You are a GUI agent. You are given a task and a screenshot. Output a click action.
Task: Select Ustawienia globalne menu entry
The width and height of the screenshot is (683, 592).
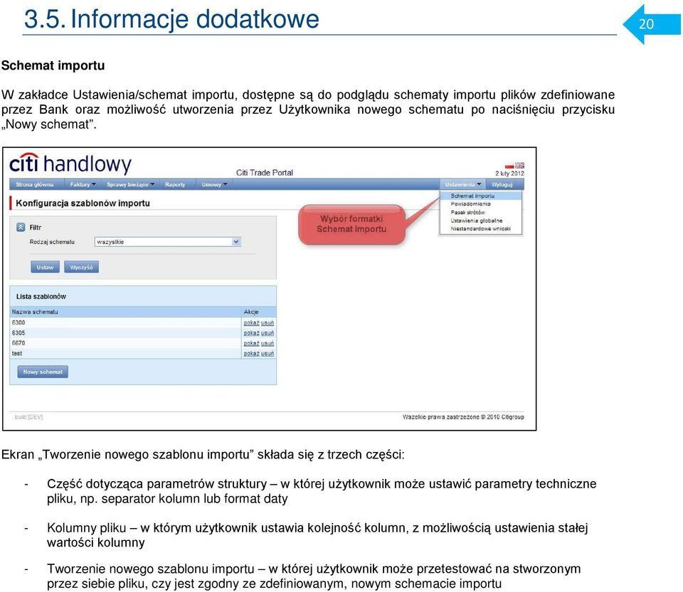477,220
